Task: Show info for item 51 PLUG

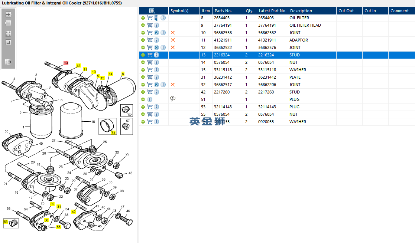Action: (x=150, y=99)
